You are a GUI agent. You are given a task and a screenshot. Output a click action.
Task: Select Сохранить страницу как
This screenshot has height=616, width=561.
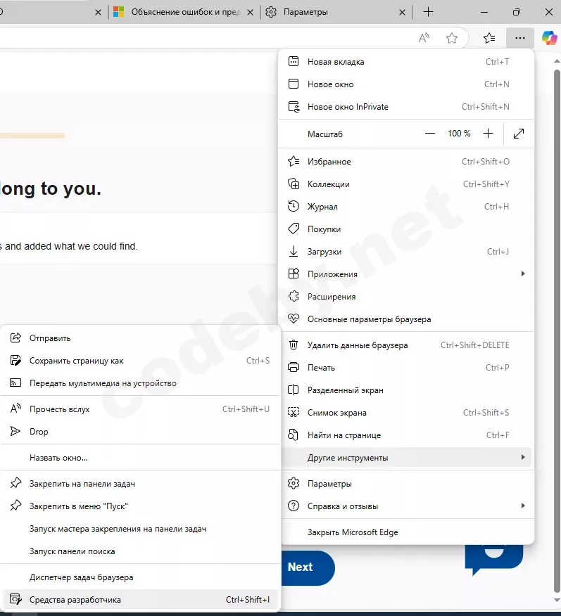click(x=140, y=361)
